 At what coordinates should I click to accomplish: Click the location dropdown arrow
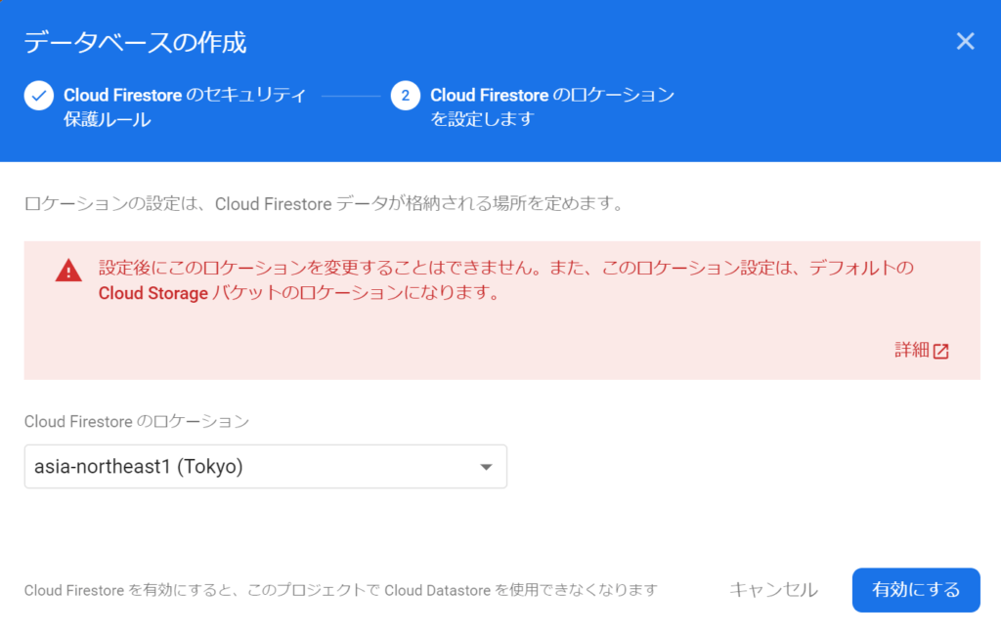[486, 467]
